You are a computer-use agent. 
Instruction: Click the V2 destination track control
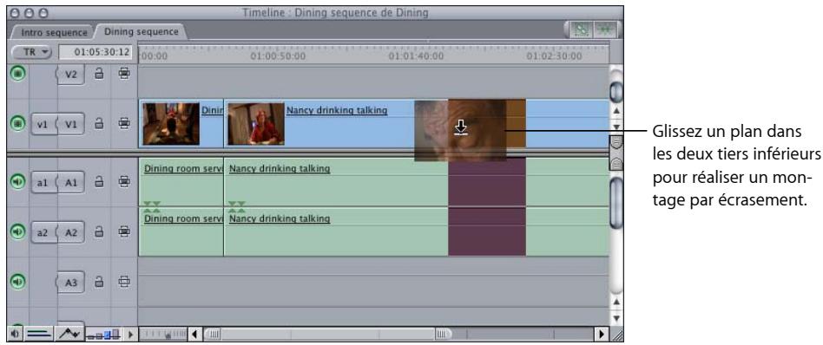[x=70, y=75]
